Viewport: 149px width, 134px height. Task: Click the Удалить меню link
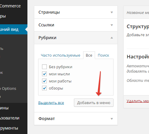coord(138,101)
